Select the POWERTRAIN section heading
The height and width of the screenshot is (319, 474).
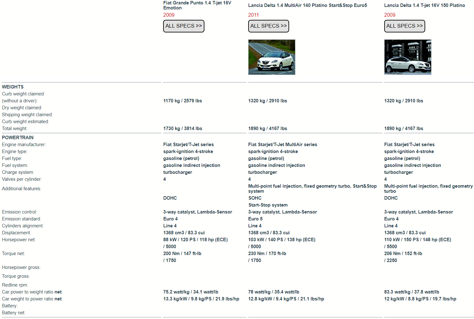pos(18,138)
